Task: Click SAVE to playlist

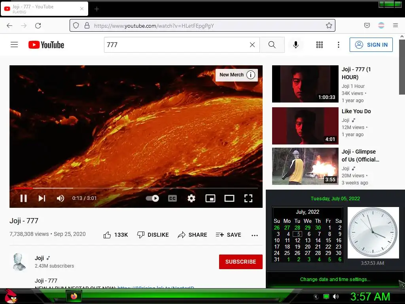Action: [x=228, y=235]
